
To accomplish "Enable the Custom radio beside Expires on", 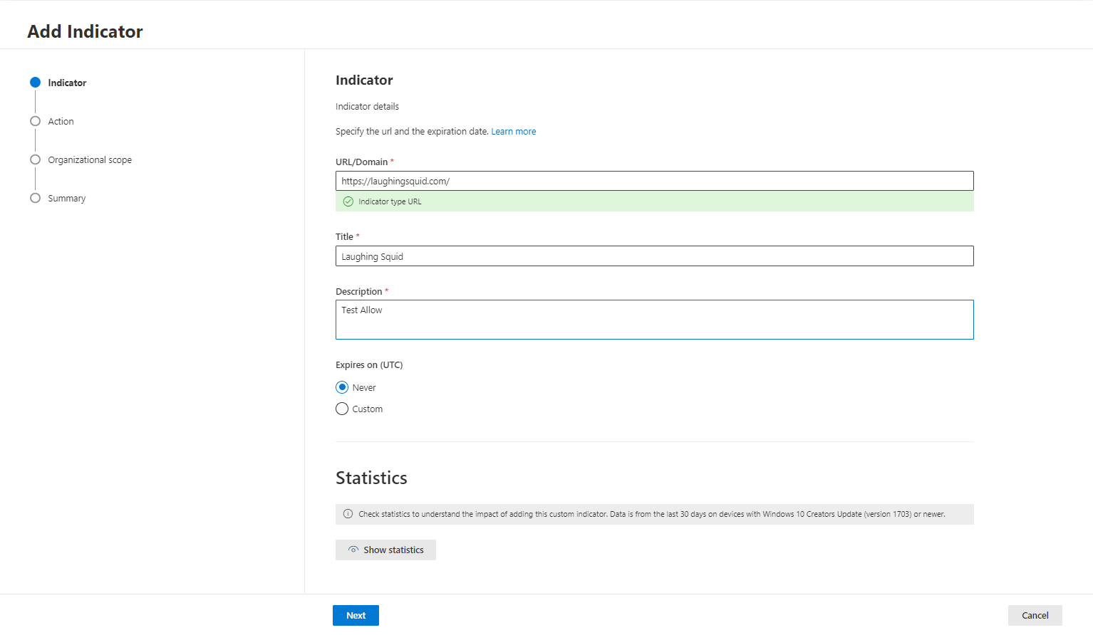I will click(342, 409).
